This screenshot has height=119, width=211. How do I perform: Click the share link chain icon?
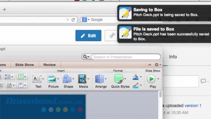(x=112, y=35)
